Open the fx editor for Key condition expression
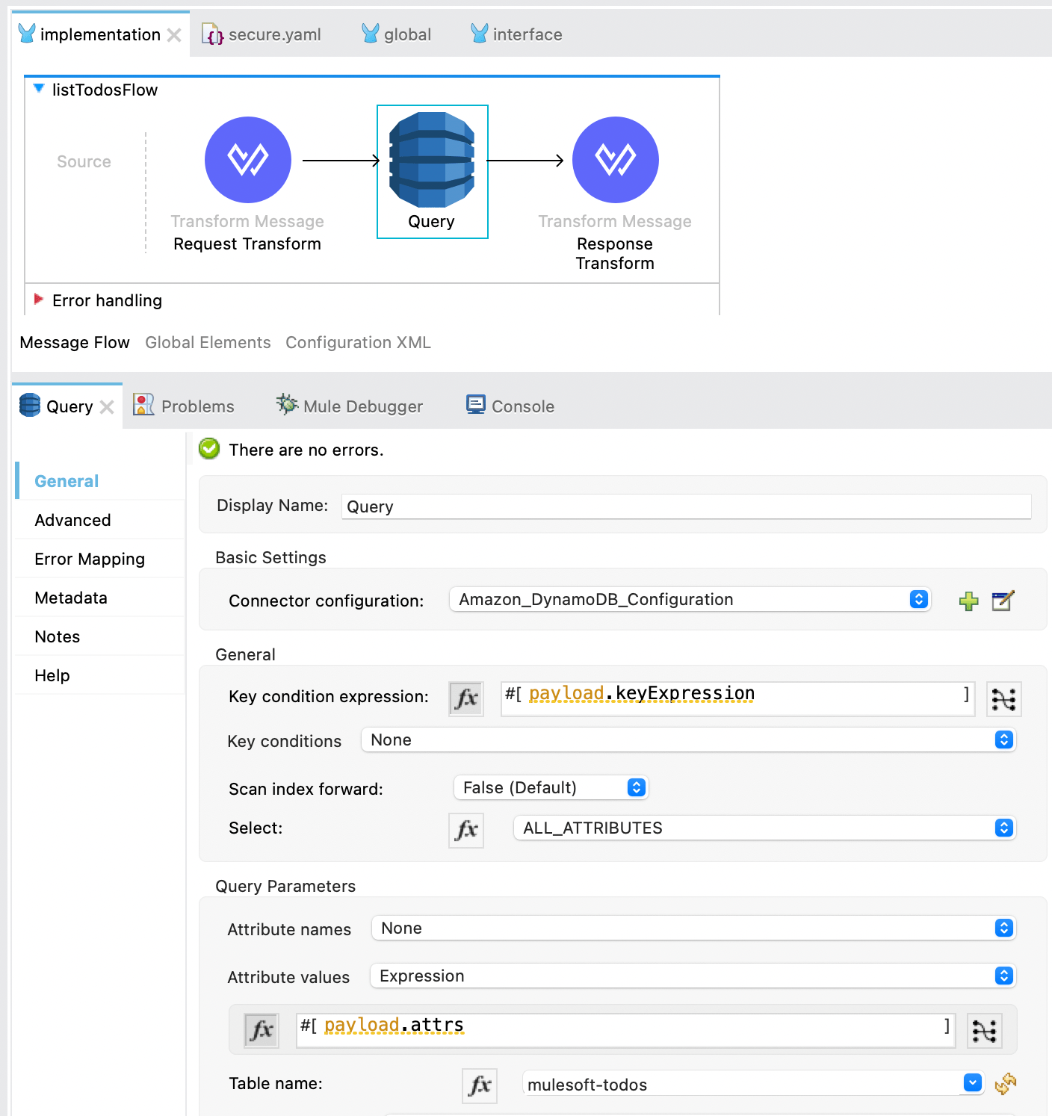The height and width of the screenshot is (1116, 1052). pos(465,698)
